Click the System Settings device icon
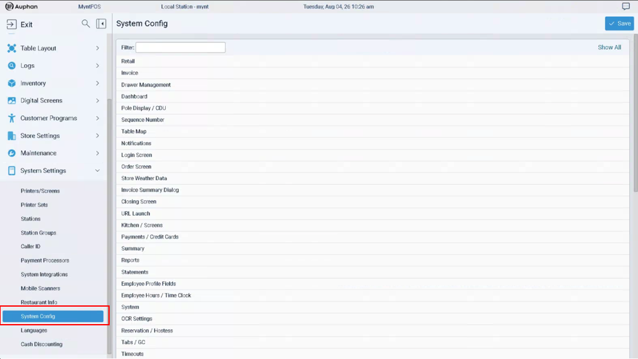Viewport: 638px width, 359px height. (x=12, y=171)
